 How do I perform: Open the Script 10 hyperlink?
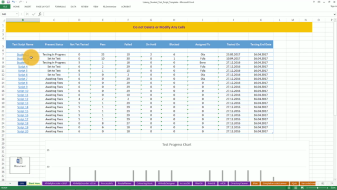tap(23, 91)
